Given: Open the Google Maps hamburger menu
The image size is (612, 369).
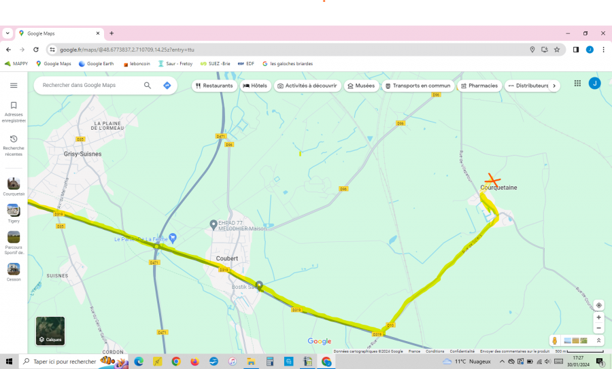Looking at the screenshot, I should click(x=14, y=86).
